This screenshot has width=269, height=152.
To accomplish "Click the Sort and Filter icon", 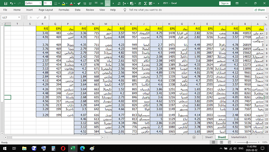I will click(124, 3).
